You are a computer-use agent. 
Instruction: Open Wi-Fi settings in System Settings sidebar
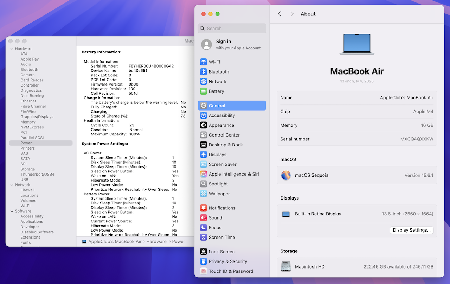(x=232, y=62)
